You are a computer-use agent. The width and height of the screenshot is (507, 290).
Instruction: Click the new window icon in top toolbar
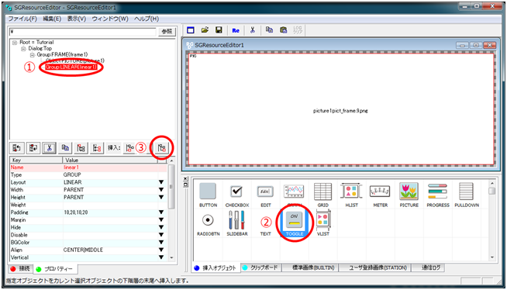point(191,30)
